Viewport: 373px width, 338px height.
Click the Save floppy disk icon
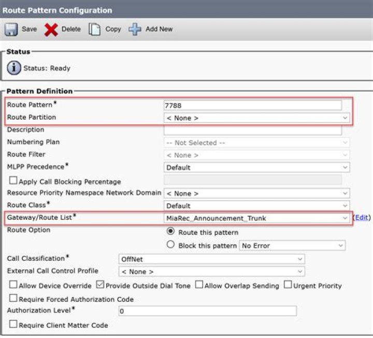coord(12,30)
